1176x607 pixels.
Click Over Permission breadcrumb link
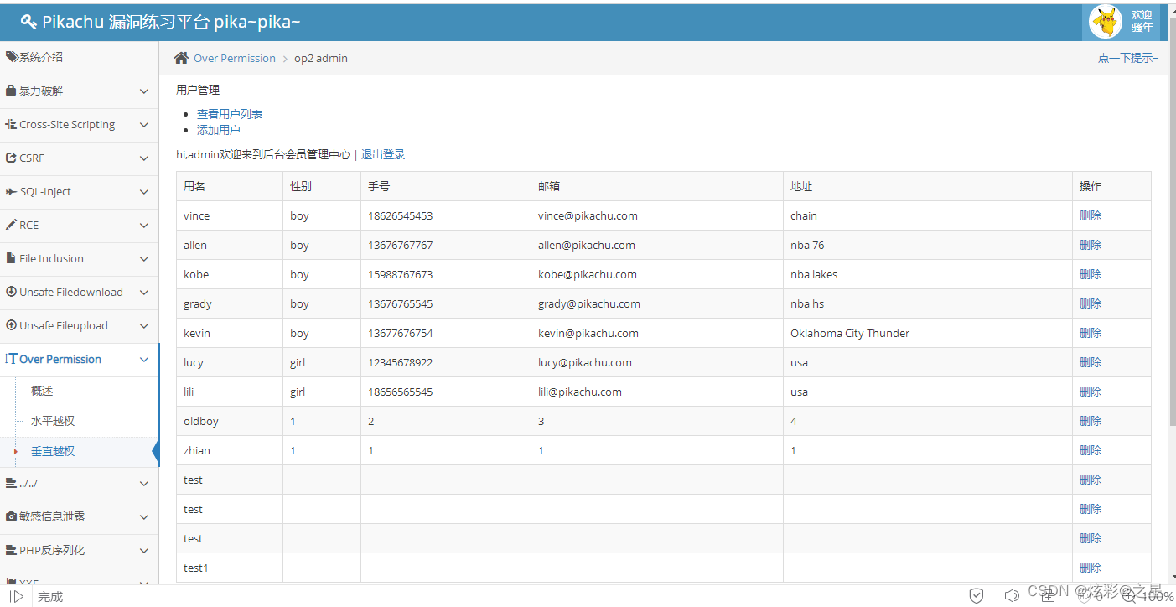click(235, 58)
